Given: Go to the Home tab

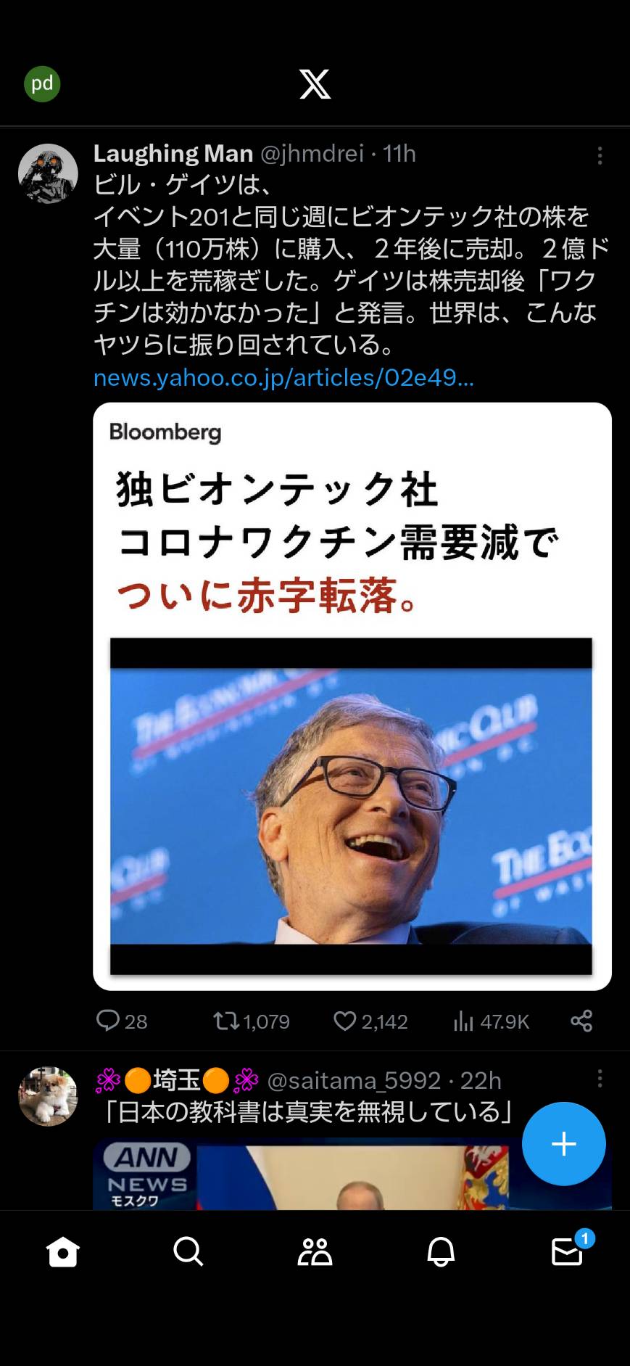Looking at the screenshot, I should click(62, 1251).
